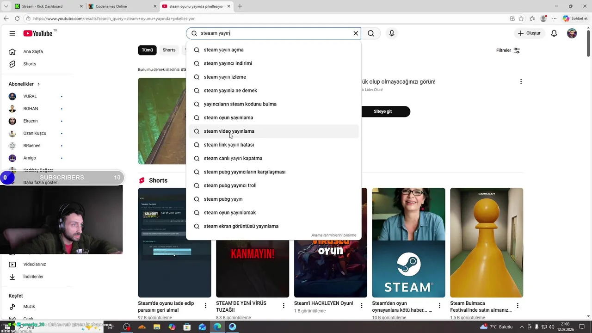Go back with the browser back arrow
The width and height of the screenshot is (592, 333).
point(6,18)
